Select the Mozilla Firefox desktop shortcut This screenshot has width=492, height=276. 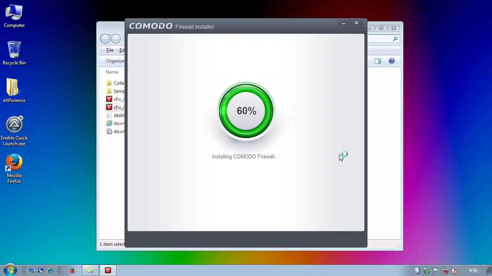point(14,169)
